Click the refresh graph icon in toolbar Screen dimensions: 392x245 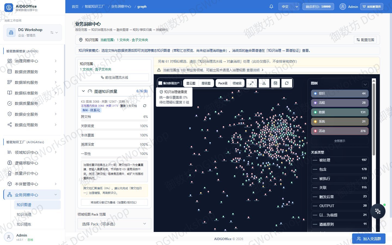pyautogui.click(x=287, y=83)
